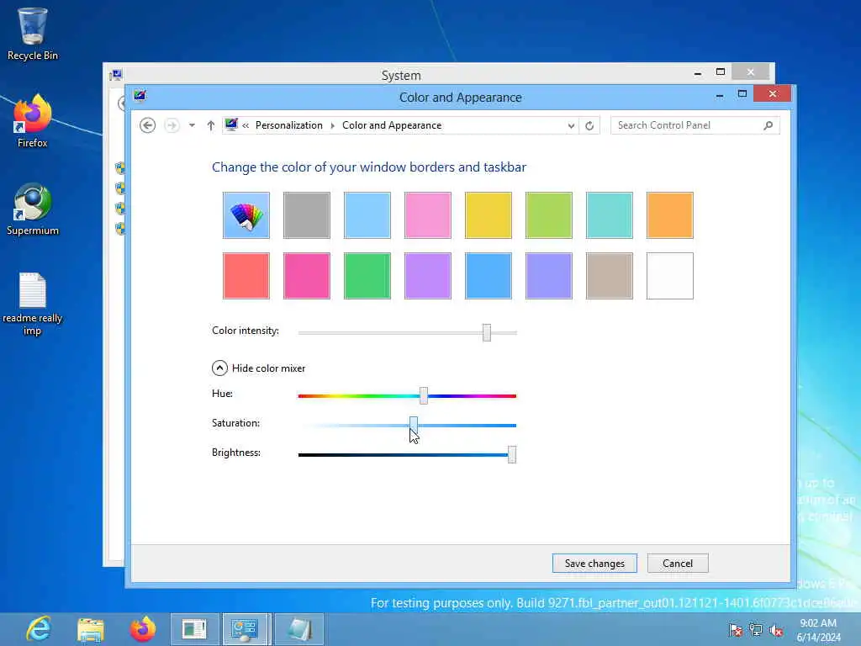Click the search magnifier icon

pyautogui.click(x=769, y=125)
